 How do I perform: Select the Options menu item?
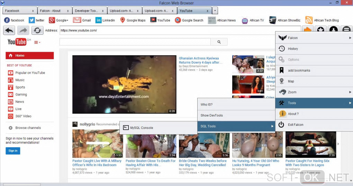pyautogui.click(x=314, y=59)
